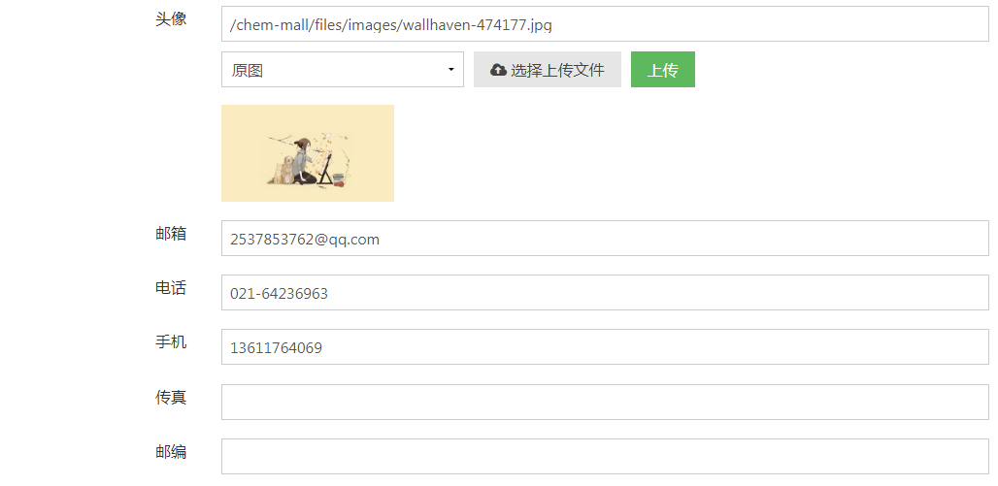Open the 原图 image size dropdown
Image resolution: width=998 pixels, height=486 pixels.
[343, 69]
